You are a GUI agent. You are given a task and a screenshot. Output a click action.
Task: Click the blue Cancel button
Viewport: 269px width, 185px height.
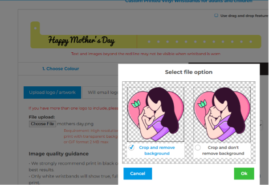pos(138,173)
